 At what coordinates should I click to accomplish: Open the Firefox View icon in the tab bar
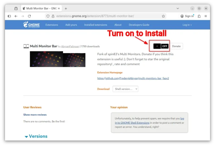(16, 8)
